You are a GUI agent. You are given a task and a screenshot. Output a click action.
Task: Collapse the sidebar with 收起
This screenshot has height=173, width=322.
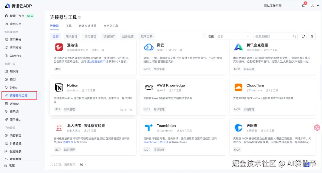pos(10,166)
